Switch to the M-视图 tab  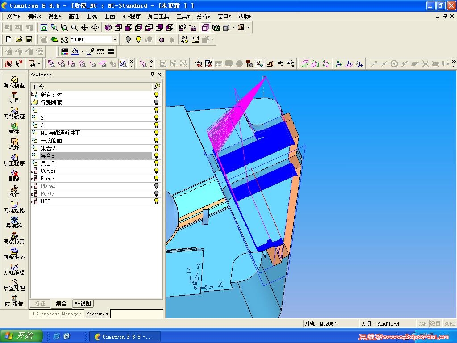click(83, 304)
